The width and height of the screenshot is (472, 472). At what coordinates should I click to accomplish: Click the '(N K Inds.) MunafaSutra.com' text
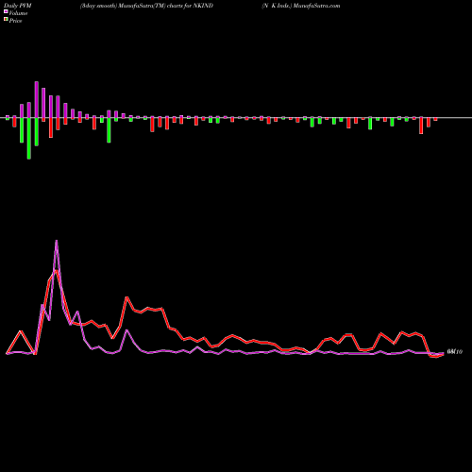(x=301, y=6)
